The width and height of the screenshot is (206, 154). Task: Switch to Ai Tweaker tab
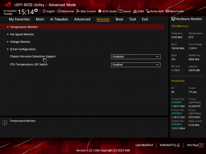[x=59, y=19]
